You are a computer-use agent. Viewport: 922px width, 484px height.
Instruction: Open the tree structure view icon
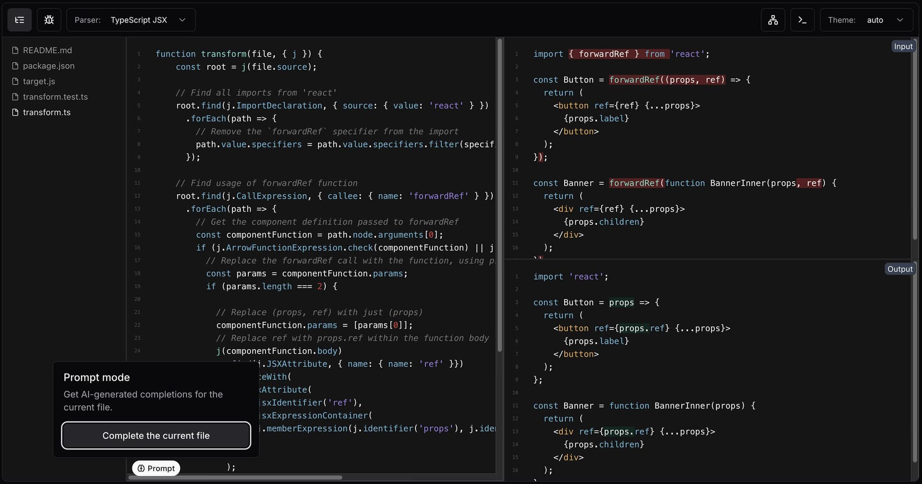pyautogui.click(x=773, y=20)
